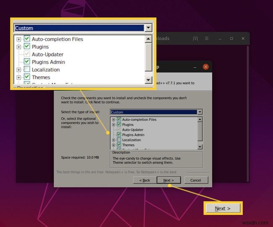Enable the Localization checkbox

(x=119, y=139)
